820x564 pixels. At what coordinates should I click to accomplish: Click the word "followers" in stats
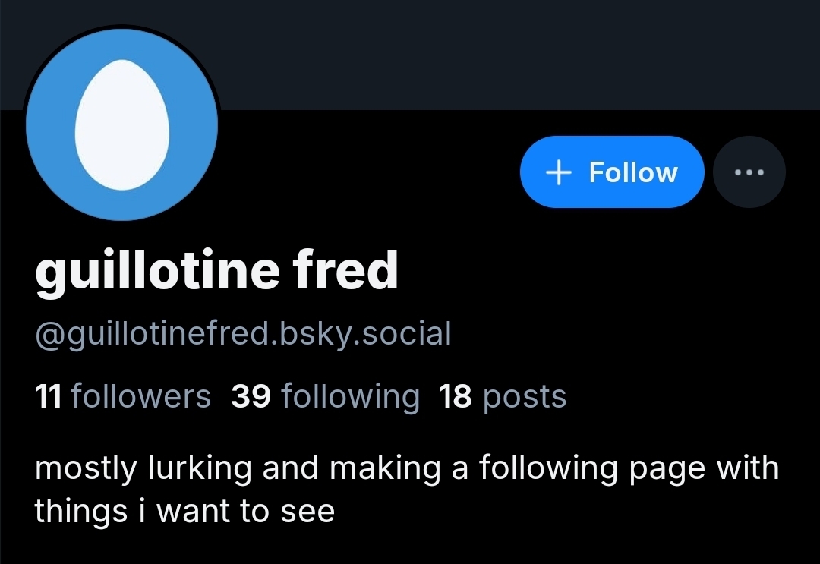(141, 396)
